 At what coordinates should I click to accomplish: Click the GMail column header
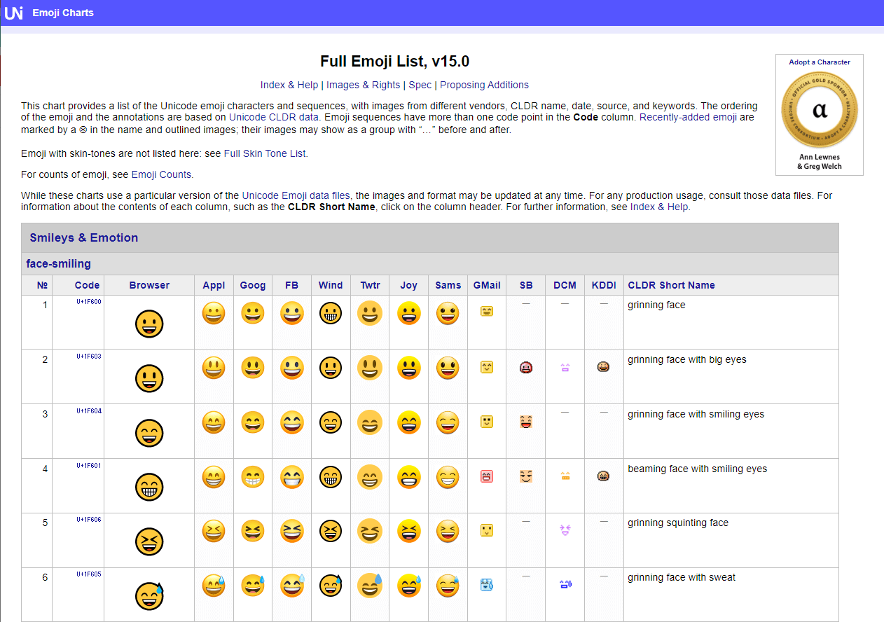tap(487, 285)
